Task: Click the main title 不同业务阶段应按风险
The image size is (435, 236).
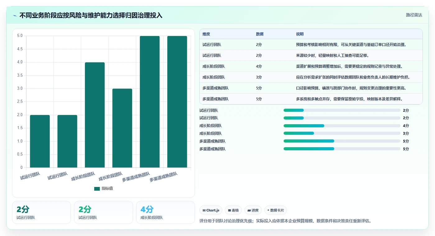Action: 91,16
